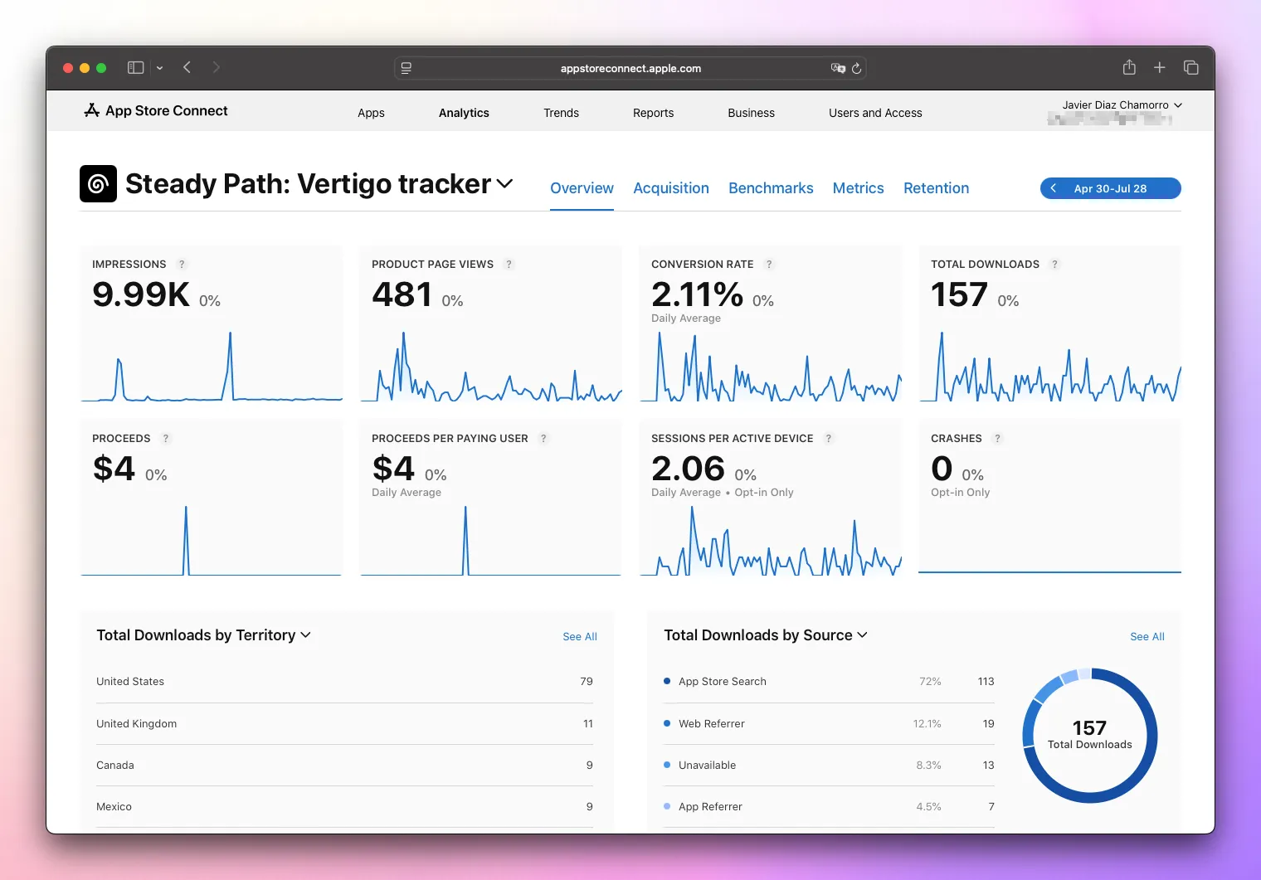Open a new tab with plus icon
The image size is (1261, 880).
[1160, 68]
